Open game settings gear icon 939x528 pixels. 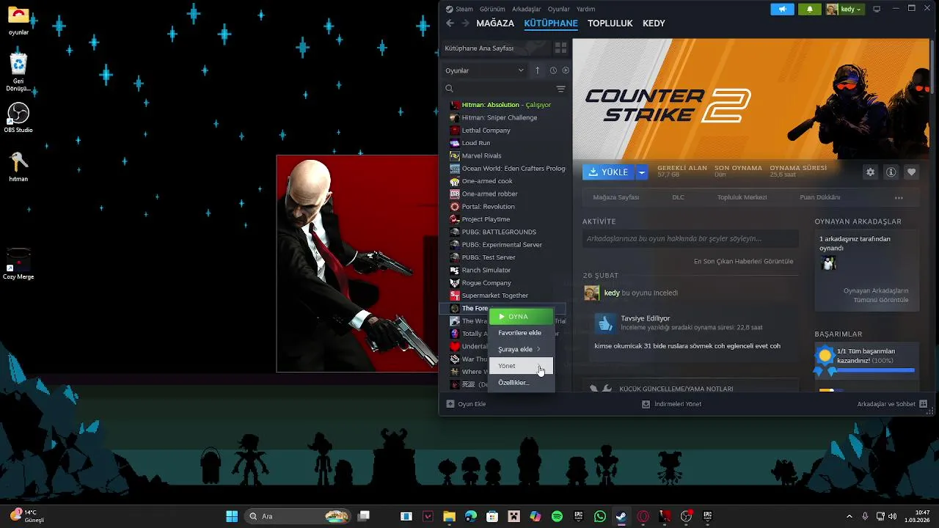tap(870, 172)
